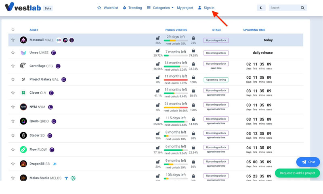This screenshot has height=194, width=323.
Task: Sort by UPCOMING TIME column header
Action: [254, 30]
